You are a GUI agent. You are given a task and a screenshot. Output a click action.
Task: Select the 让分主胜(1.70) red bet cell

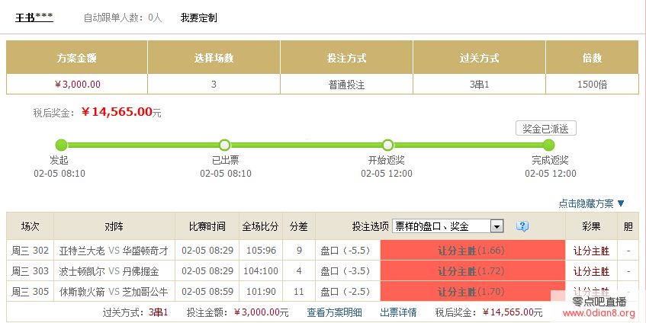click(473, 292)
